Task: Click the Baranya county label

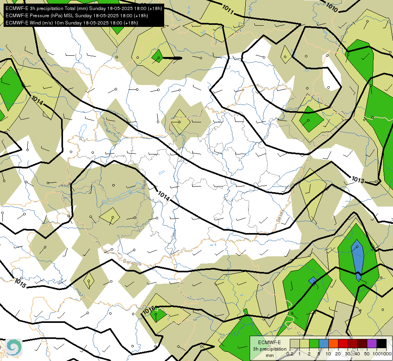Action: [x=132, y=262]
